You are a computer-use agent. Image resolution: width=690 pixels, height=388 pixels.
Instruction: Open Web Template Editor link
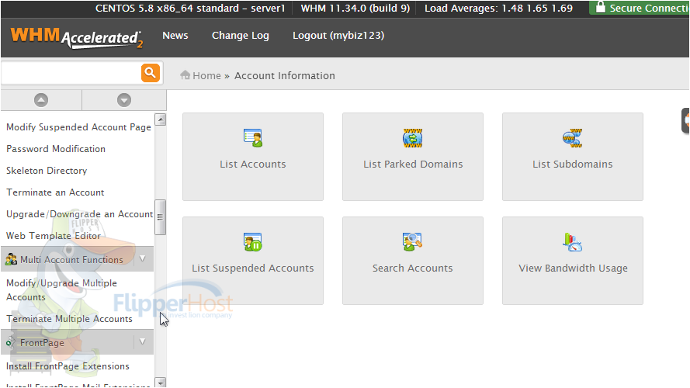click(x=54, y=236)
